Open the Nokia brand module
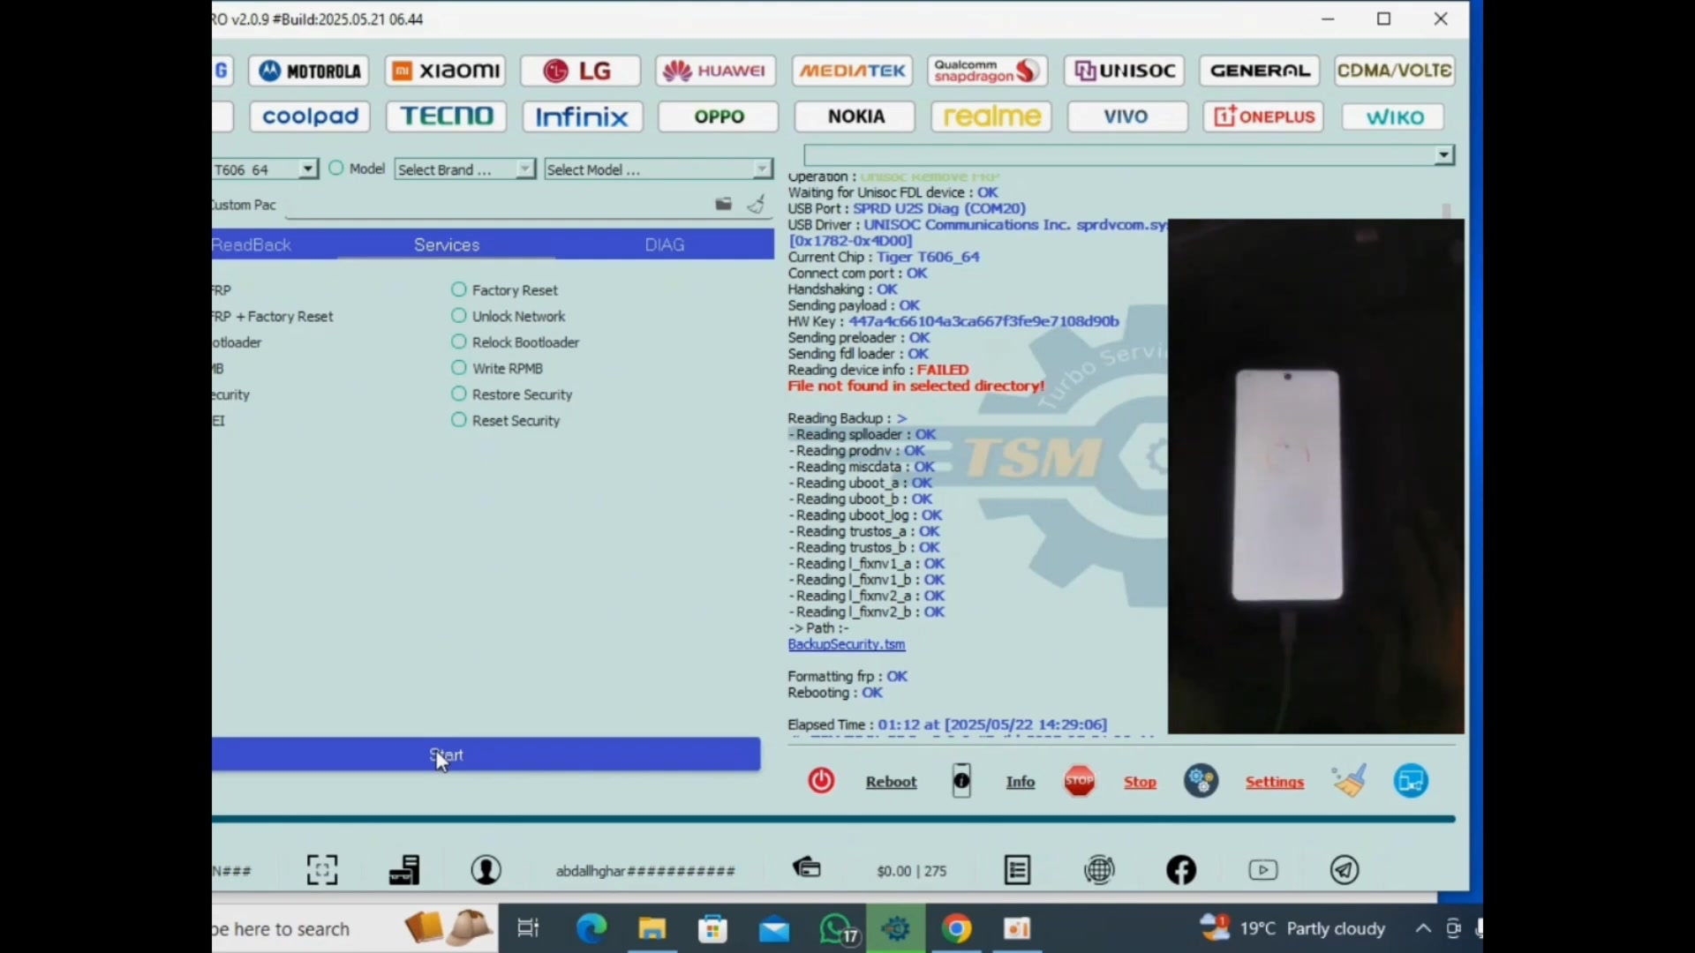 click(855, 116)
